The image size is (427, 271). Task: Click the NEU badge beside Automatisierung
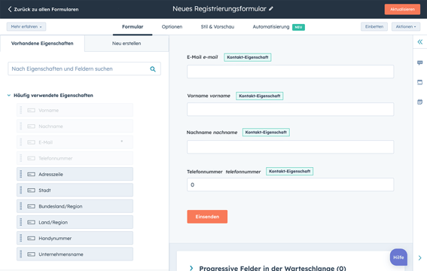[298, 27]
